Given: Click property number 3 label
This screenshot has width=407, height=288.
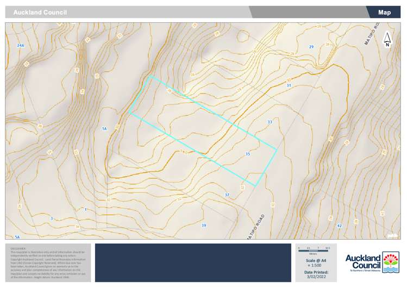Looking at the screenshot, I should [x=52, y=218].
